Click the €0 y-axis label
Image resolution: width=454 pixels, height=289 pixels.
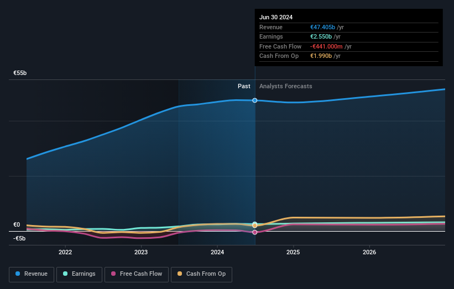click(x=17, y=224)
